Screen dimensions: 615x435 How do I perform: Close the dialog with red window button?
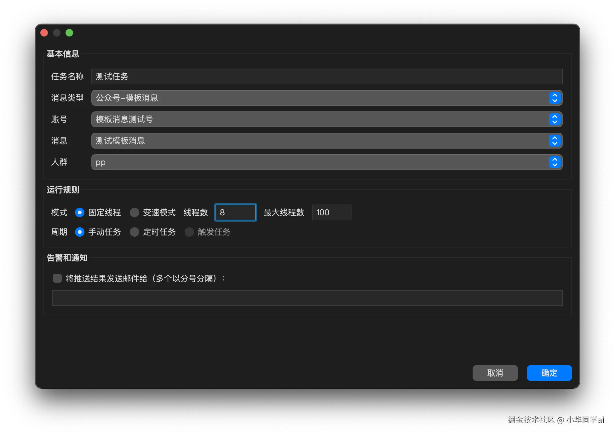click(x=44, y=33)
